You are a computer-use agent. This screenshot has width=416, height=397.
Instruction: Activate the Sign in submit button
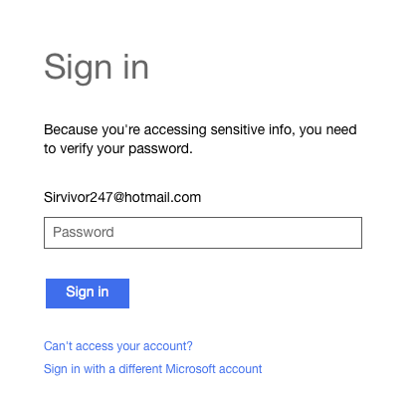point(88,294)
